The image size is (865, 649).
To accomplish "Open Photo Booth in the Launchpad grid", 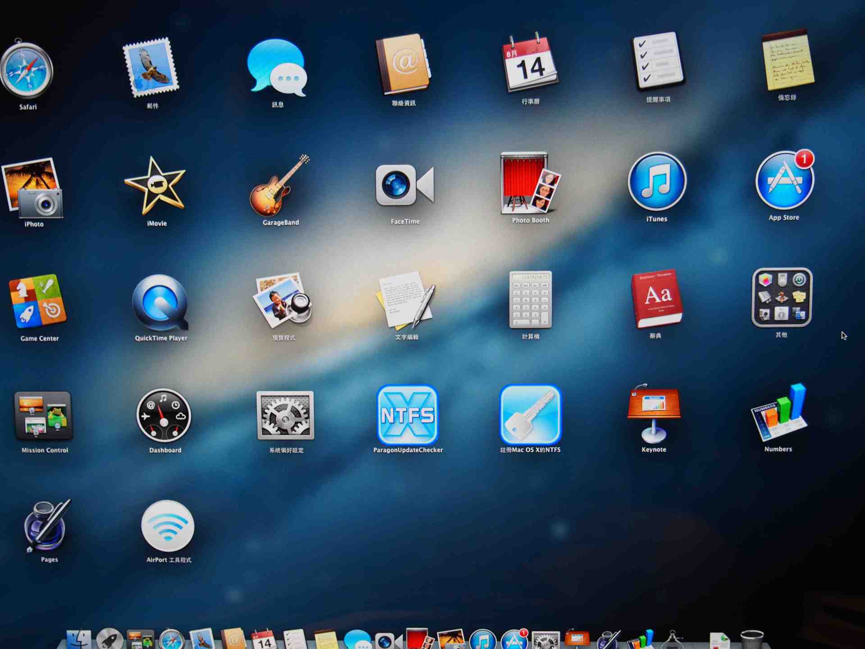I will pyautogui.click(x=530, y=184).
